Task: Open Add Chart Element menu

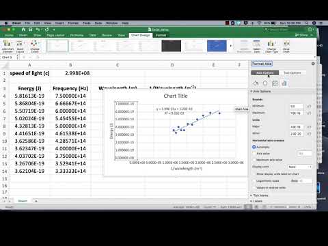Action: click(8, 46)
